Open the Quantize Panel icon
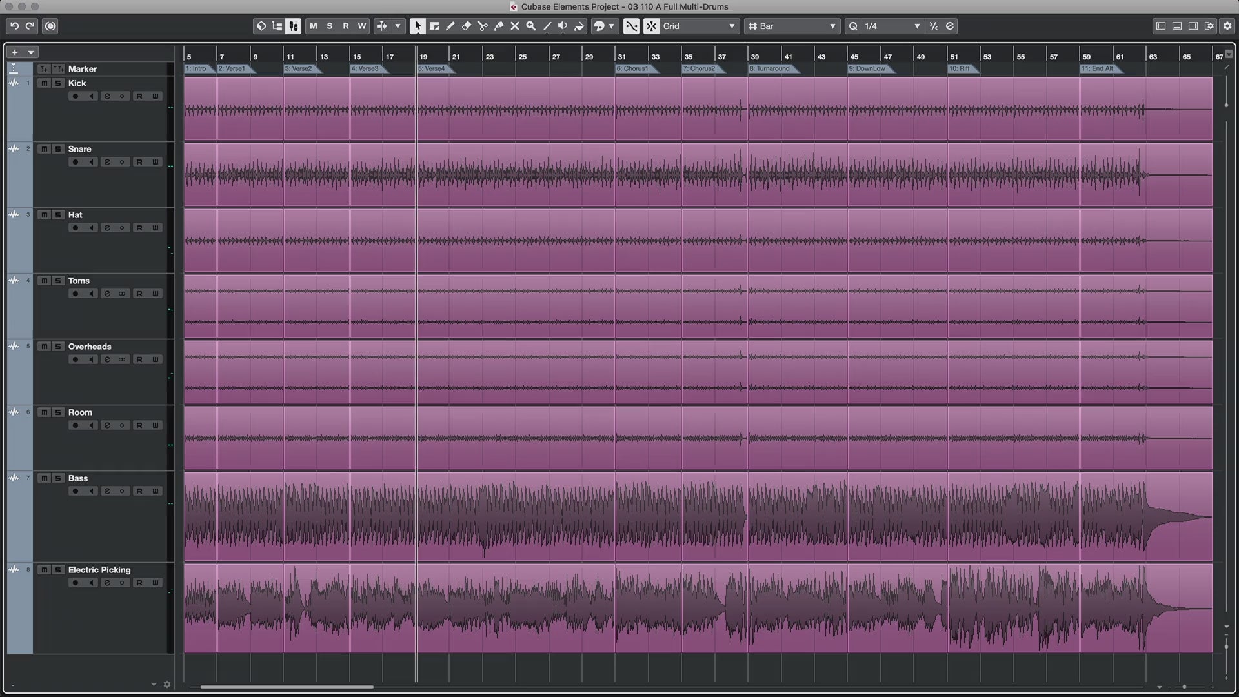Screen dimensions: 1239x697 coord(950,26)
